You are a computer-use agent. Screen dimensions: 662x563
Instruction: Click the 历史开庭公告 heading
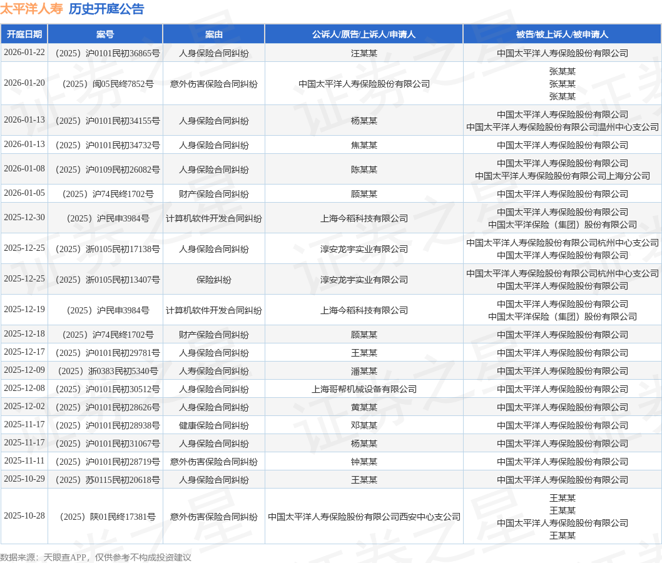point(106,8)
